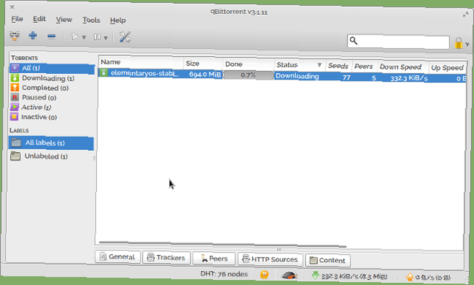Close the qBittorrent window
474x285 pixels.
12,7
